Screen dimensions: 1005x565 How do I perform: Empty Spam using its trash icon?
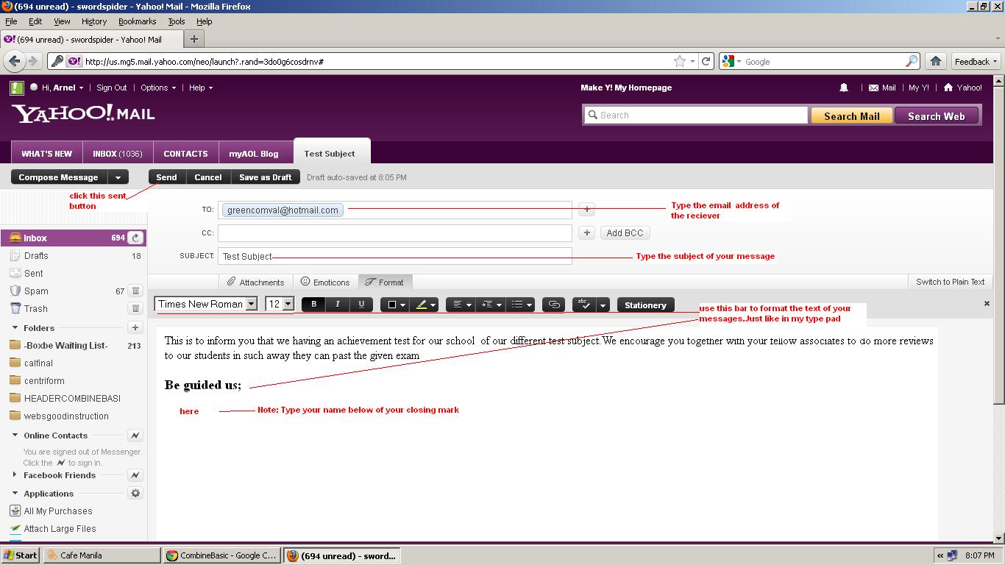[135, 291]
